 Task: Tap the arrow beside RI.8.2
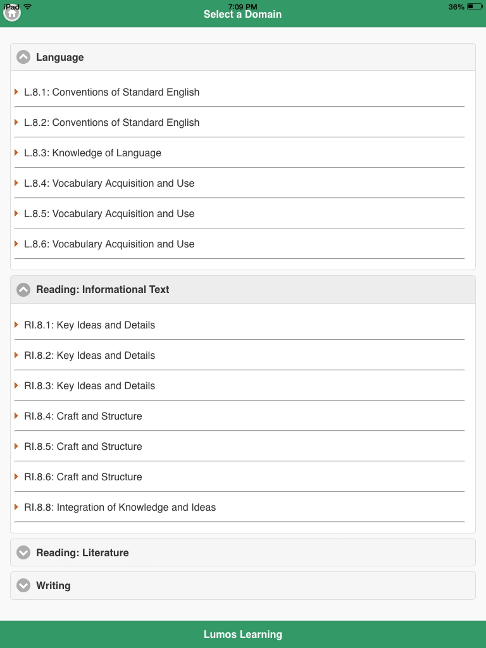(x=16, y=356)
